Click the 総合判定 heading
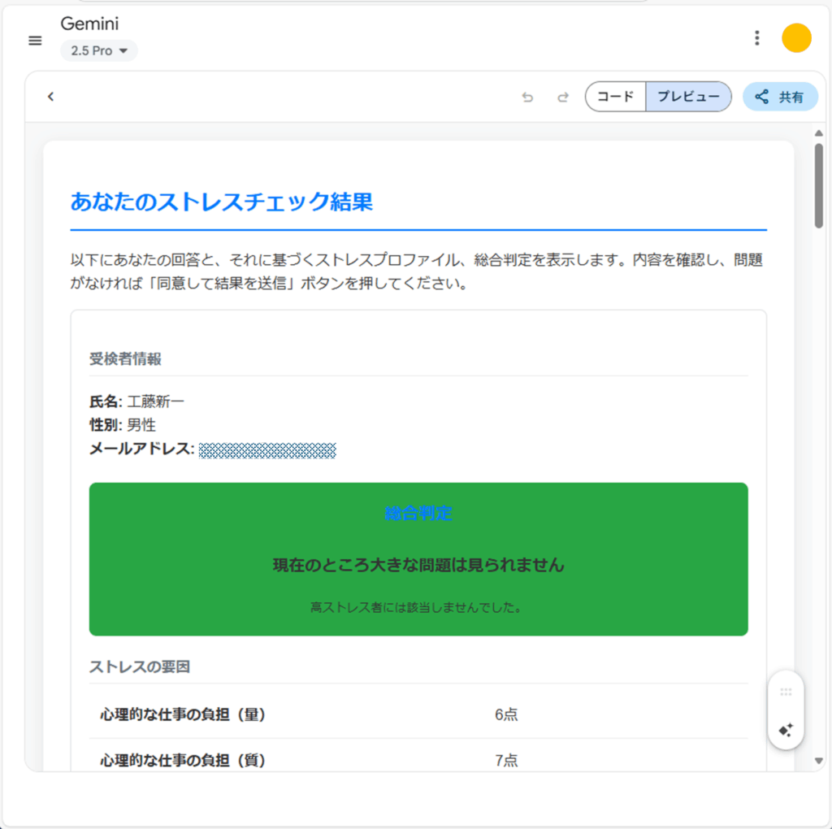 coord(418,513)
